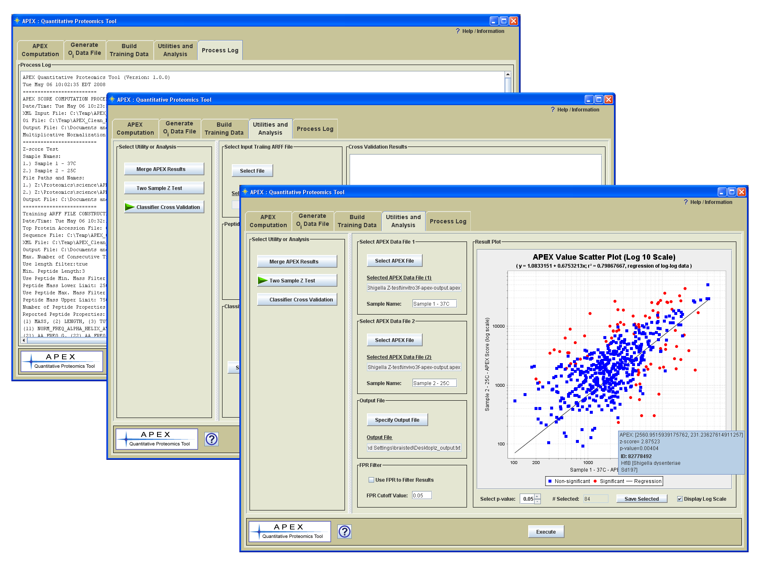
Task: Click the Output File path field
Action: point(414,448)
